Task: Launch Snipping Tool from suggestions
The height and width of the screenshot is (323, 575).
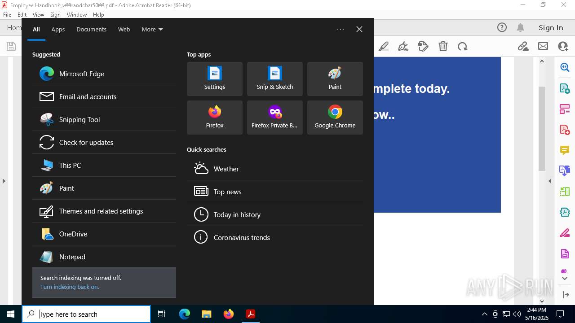Action: pos(104,119)
